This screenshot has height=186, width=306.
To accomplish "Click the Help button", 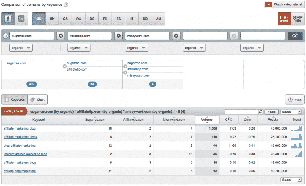I will 295,100.
